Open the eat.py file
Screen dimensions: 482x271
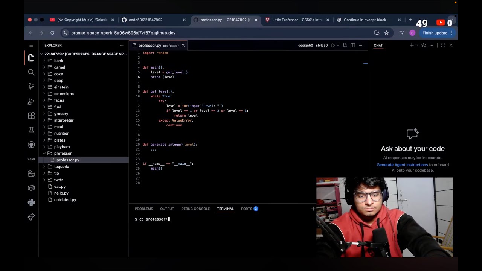pos(59,187)
